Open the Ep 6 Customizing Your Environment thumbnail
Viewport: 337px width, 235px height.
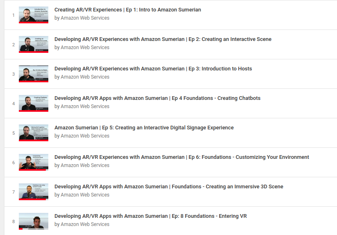[x=34, y=162]
